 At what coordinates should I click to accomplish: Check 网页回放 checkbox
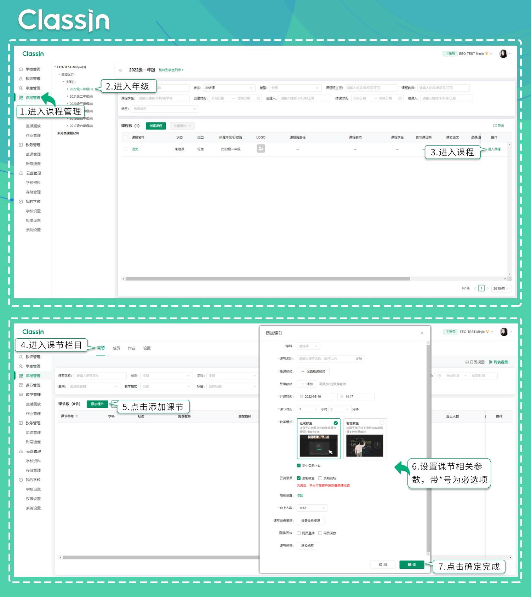[x=320, y=533]
